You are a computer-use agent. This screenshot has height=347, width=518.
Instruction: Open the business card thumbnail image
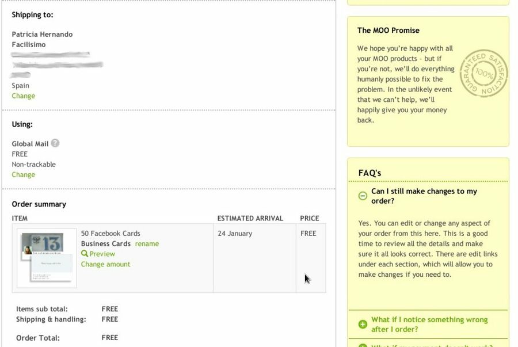click(47, 257)
